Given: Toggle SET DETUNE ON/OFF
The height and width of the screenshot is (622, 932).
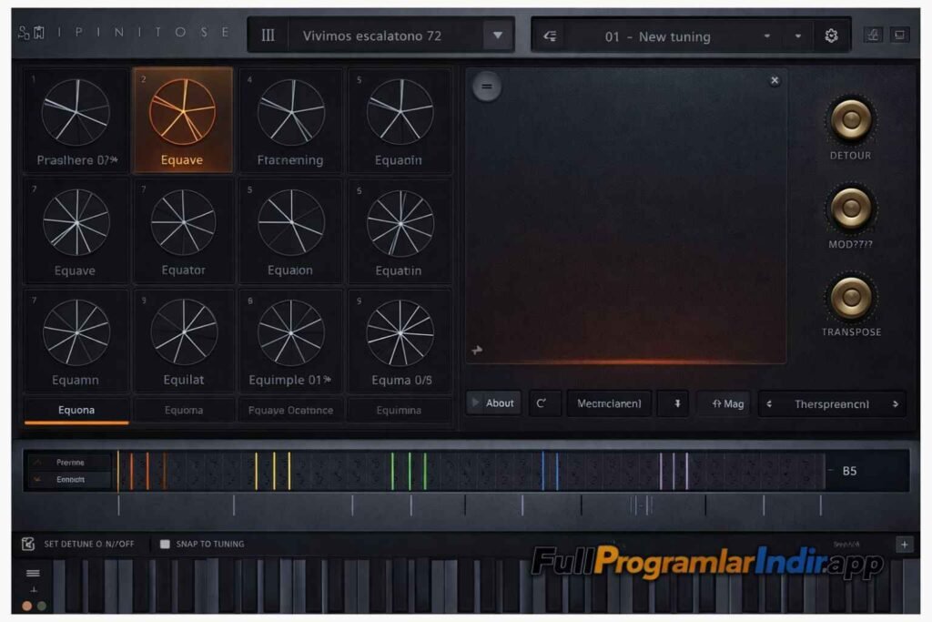Looking at the screenshot, I should [x=86, y=543].
